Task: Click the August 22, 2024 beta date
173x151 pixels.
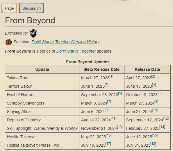Action: click(x=96, y=120)
